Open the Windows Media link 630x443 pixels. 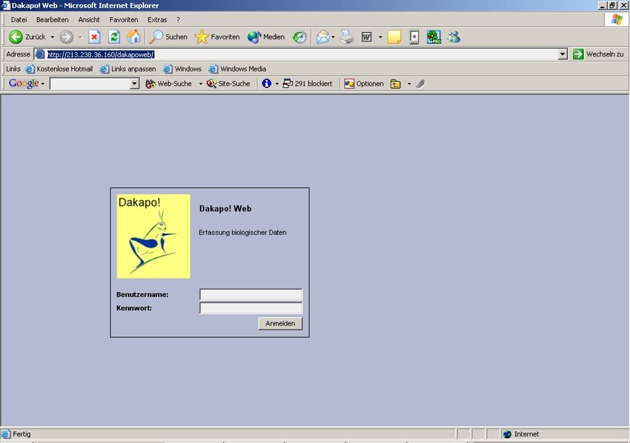(x=237, y=69)
